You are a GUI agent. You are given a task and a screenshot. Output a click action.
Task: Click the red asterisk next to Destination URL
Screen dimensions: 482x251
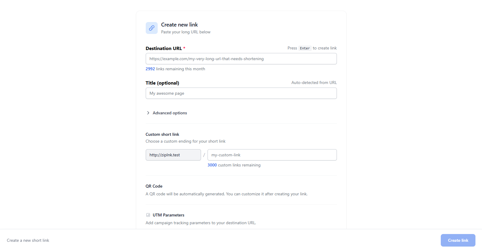[184, 48]
